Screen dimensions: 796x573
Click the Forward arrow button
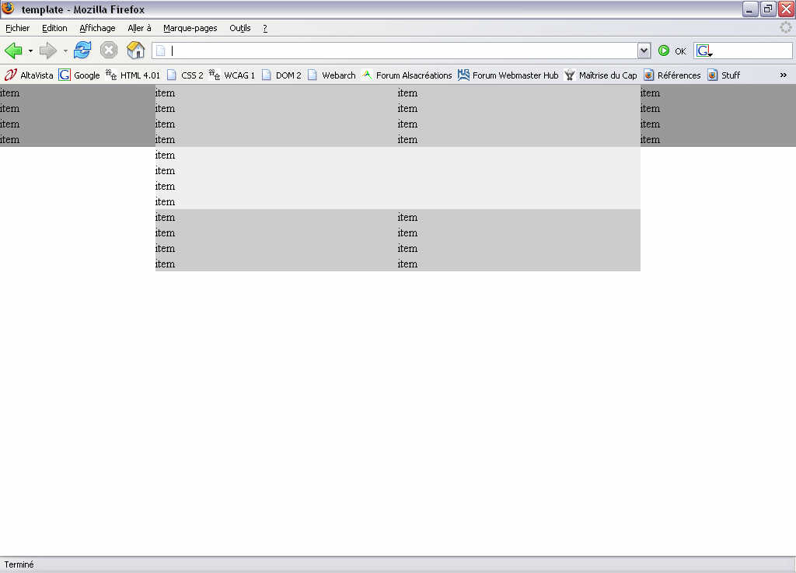[48, 51]
